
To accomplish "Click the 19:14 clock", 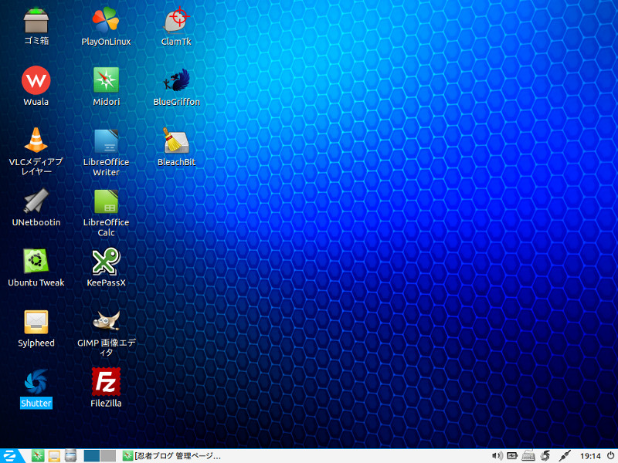I will (x=590, y=456).
